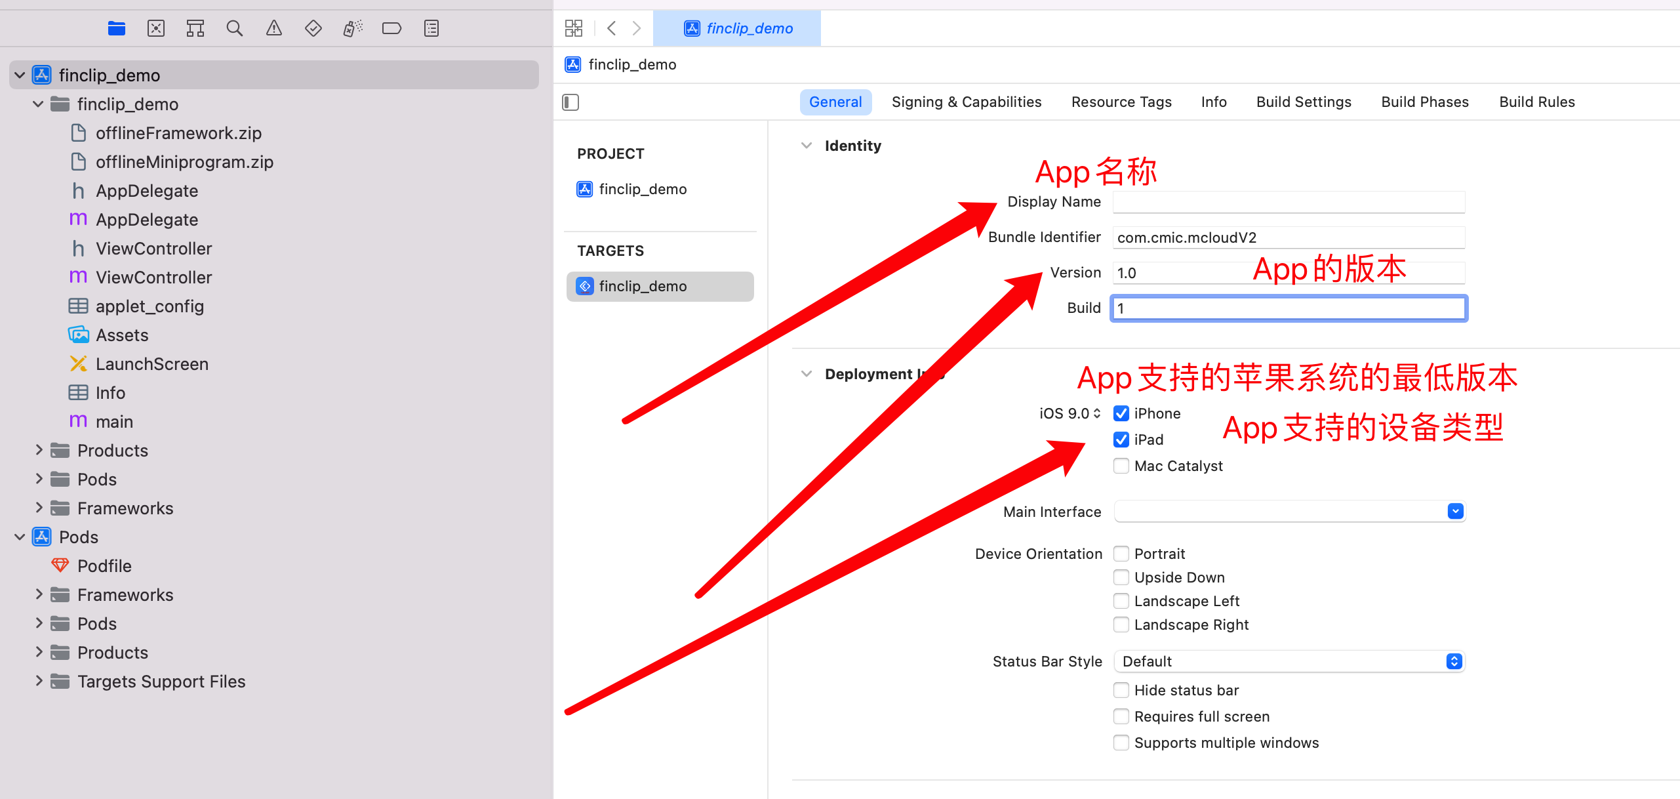This screenshot has height=799, width=1680.
Task: Open the Find navigator magnifier icon
Action: click(234, 28)
